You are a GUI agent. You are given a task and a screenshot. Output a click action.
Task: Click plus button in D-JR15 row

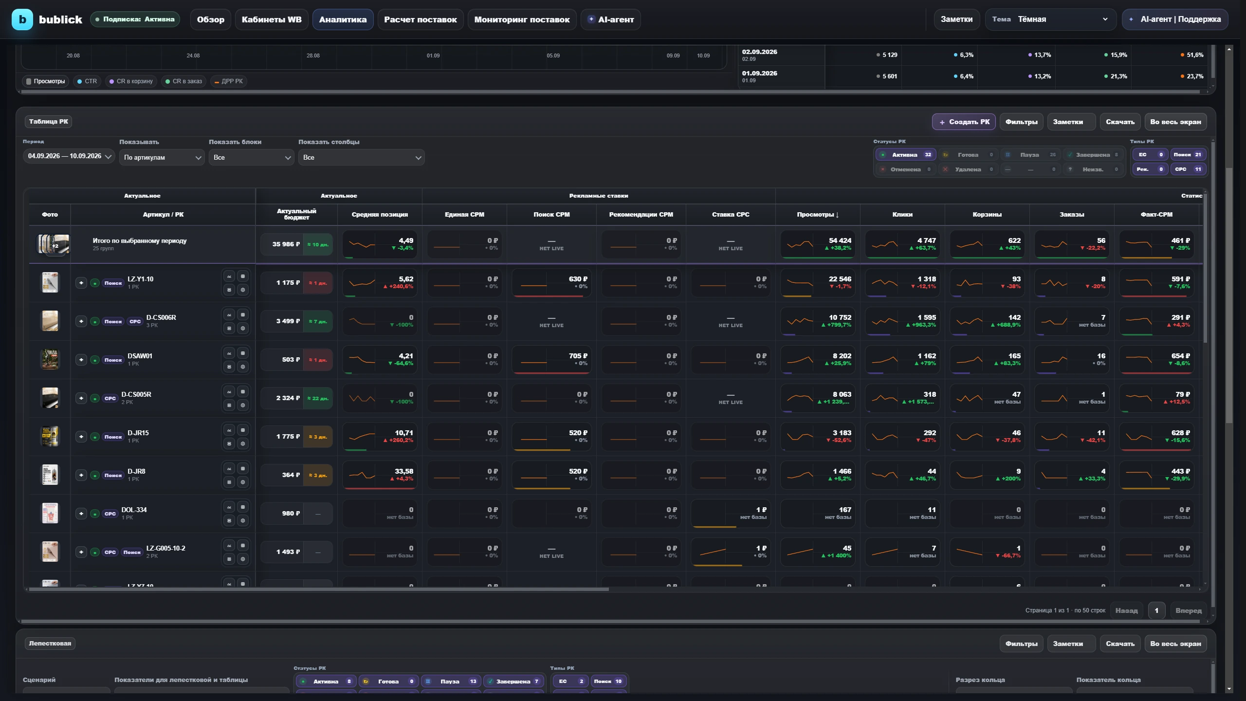pos(81,437)
